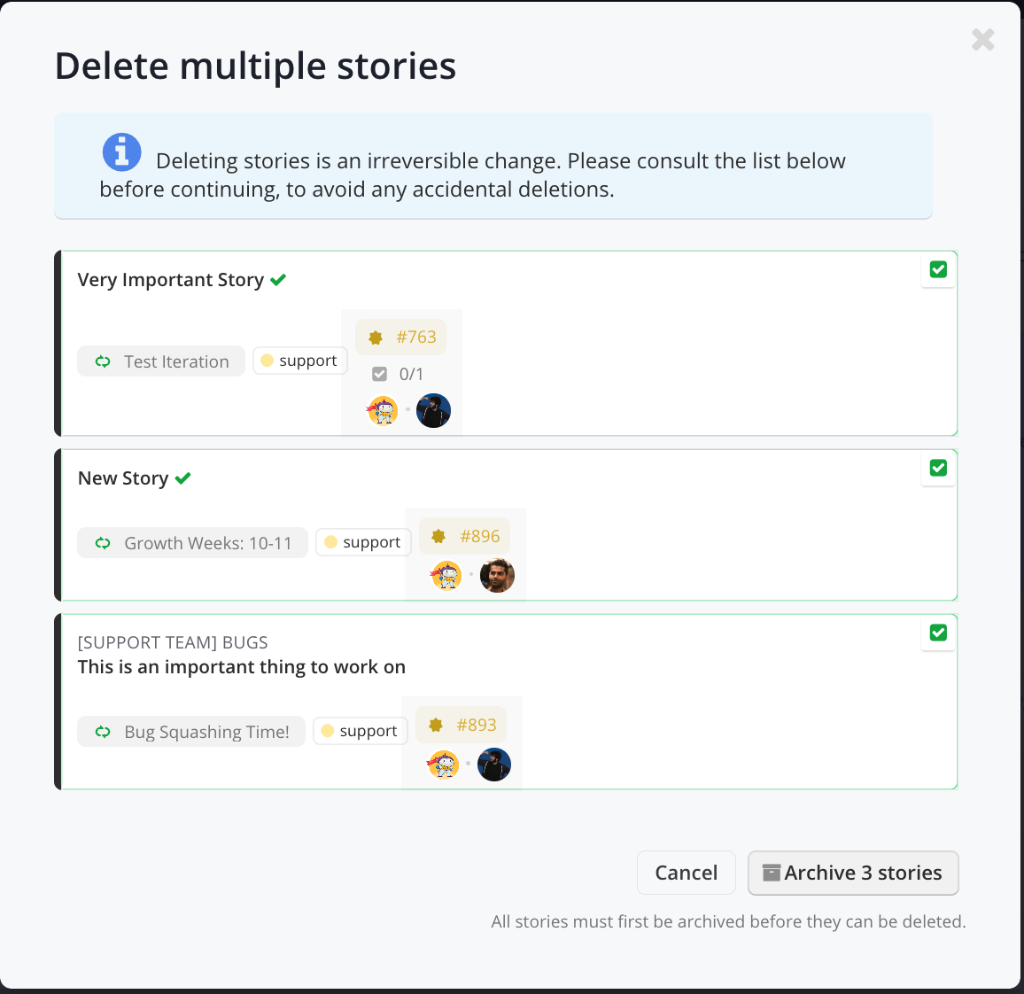Viewport: 1024px width, 994px height.
Task: Toggle checkbox for the Support Team Bugs story
Action: point(938,633)
